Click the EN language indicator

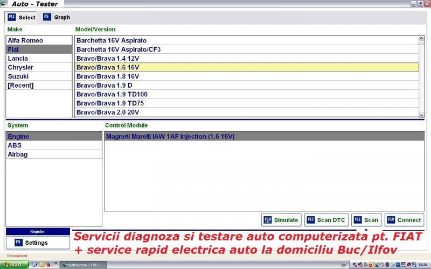343,265
